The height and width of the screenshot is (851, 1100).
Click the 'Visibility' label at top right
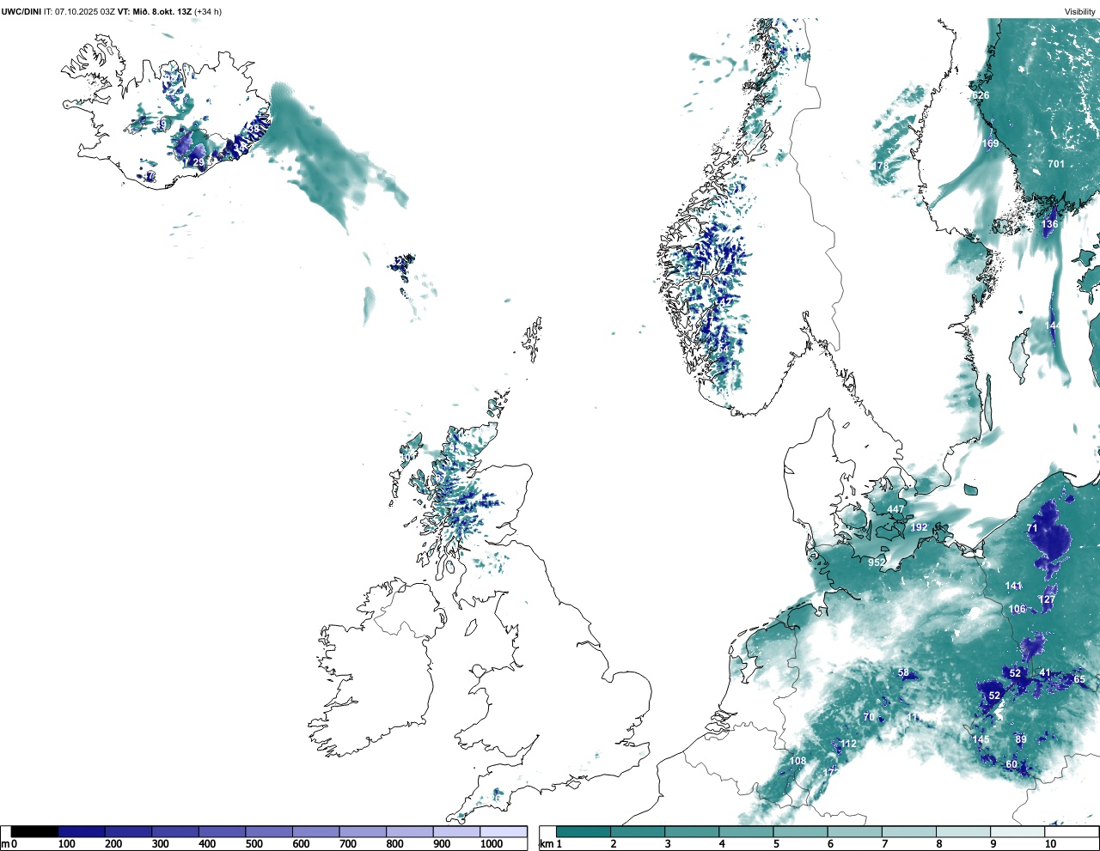1080,11
